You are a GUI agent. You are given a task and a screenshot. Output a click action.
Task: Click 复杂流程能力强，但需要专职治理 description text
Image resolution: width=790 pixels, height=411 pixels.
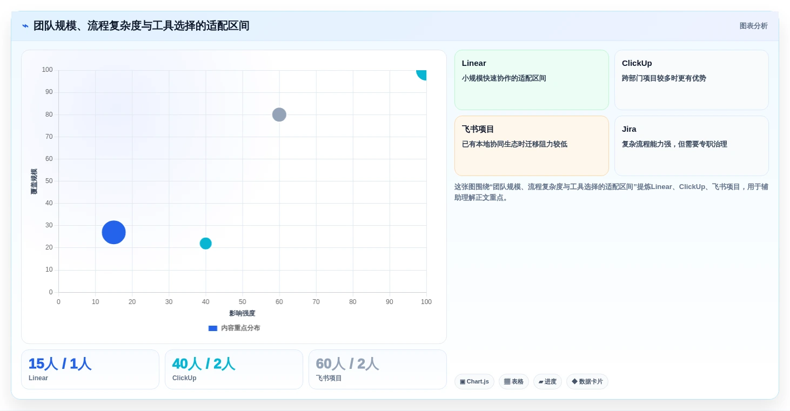click(674, 144)
